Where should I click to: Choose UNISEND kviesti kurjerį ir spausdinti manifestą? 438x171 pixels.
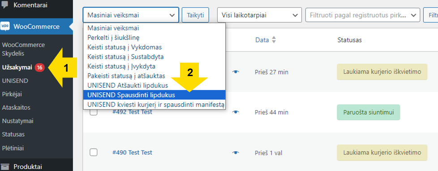pos(155,104)
